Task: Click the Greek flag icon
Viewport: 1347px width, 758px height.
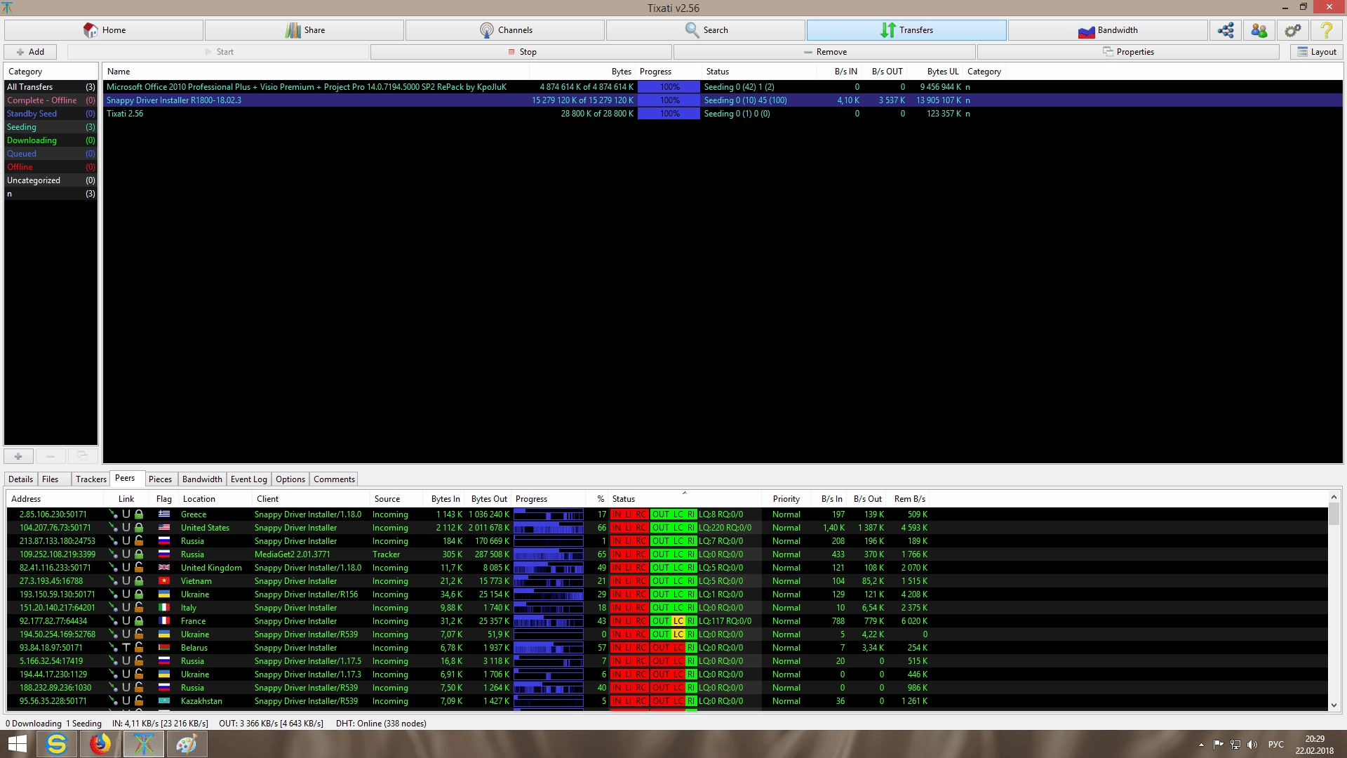Action: point(164,514)
